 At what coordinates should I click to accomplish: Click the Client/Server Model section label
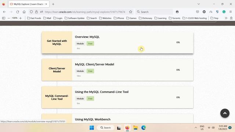pyautogui.click(x=57, y=70)
